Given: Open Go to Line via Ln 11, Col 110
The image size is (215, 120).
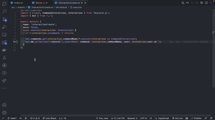Looking at the screenshot, I should point(118,118).
